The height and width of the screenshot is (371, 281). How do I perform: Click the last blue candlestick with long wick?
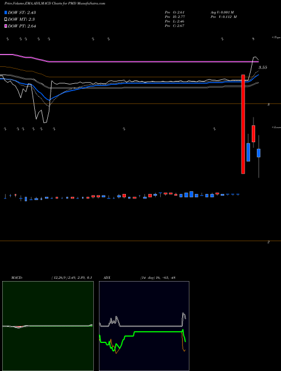(259, 153)
